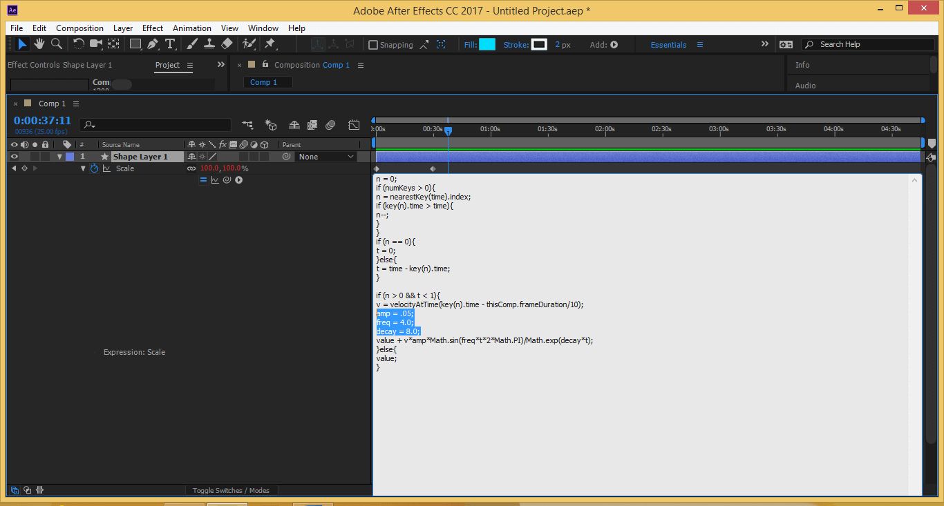Select the Zoom magnifier tool

(x=57, y=44)
